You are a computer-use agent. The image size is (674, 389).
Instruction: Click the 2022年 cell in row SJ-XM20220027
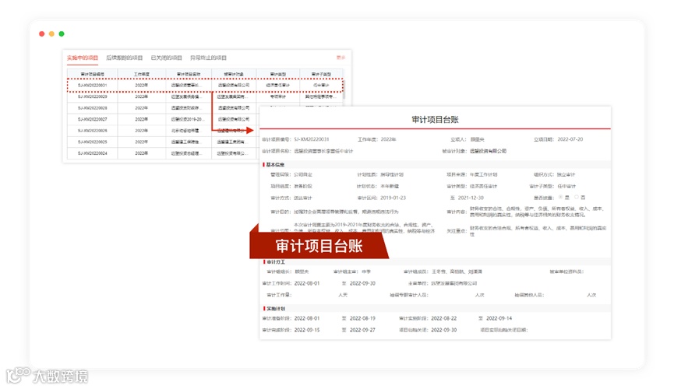[141, 119]
